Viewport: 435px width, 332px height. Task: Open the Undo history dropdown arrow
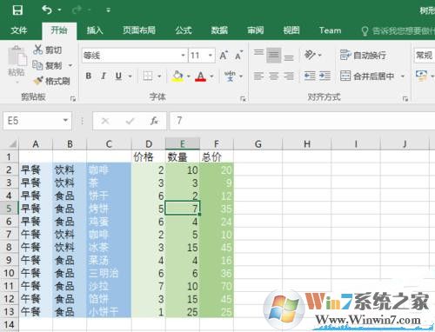[x=59, y=10]
